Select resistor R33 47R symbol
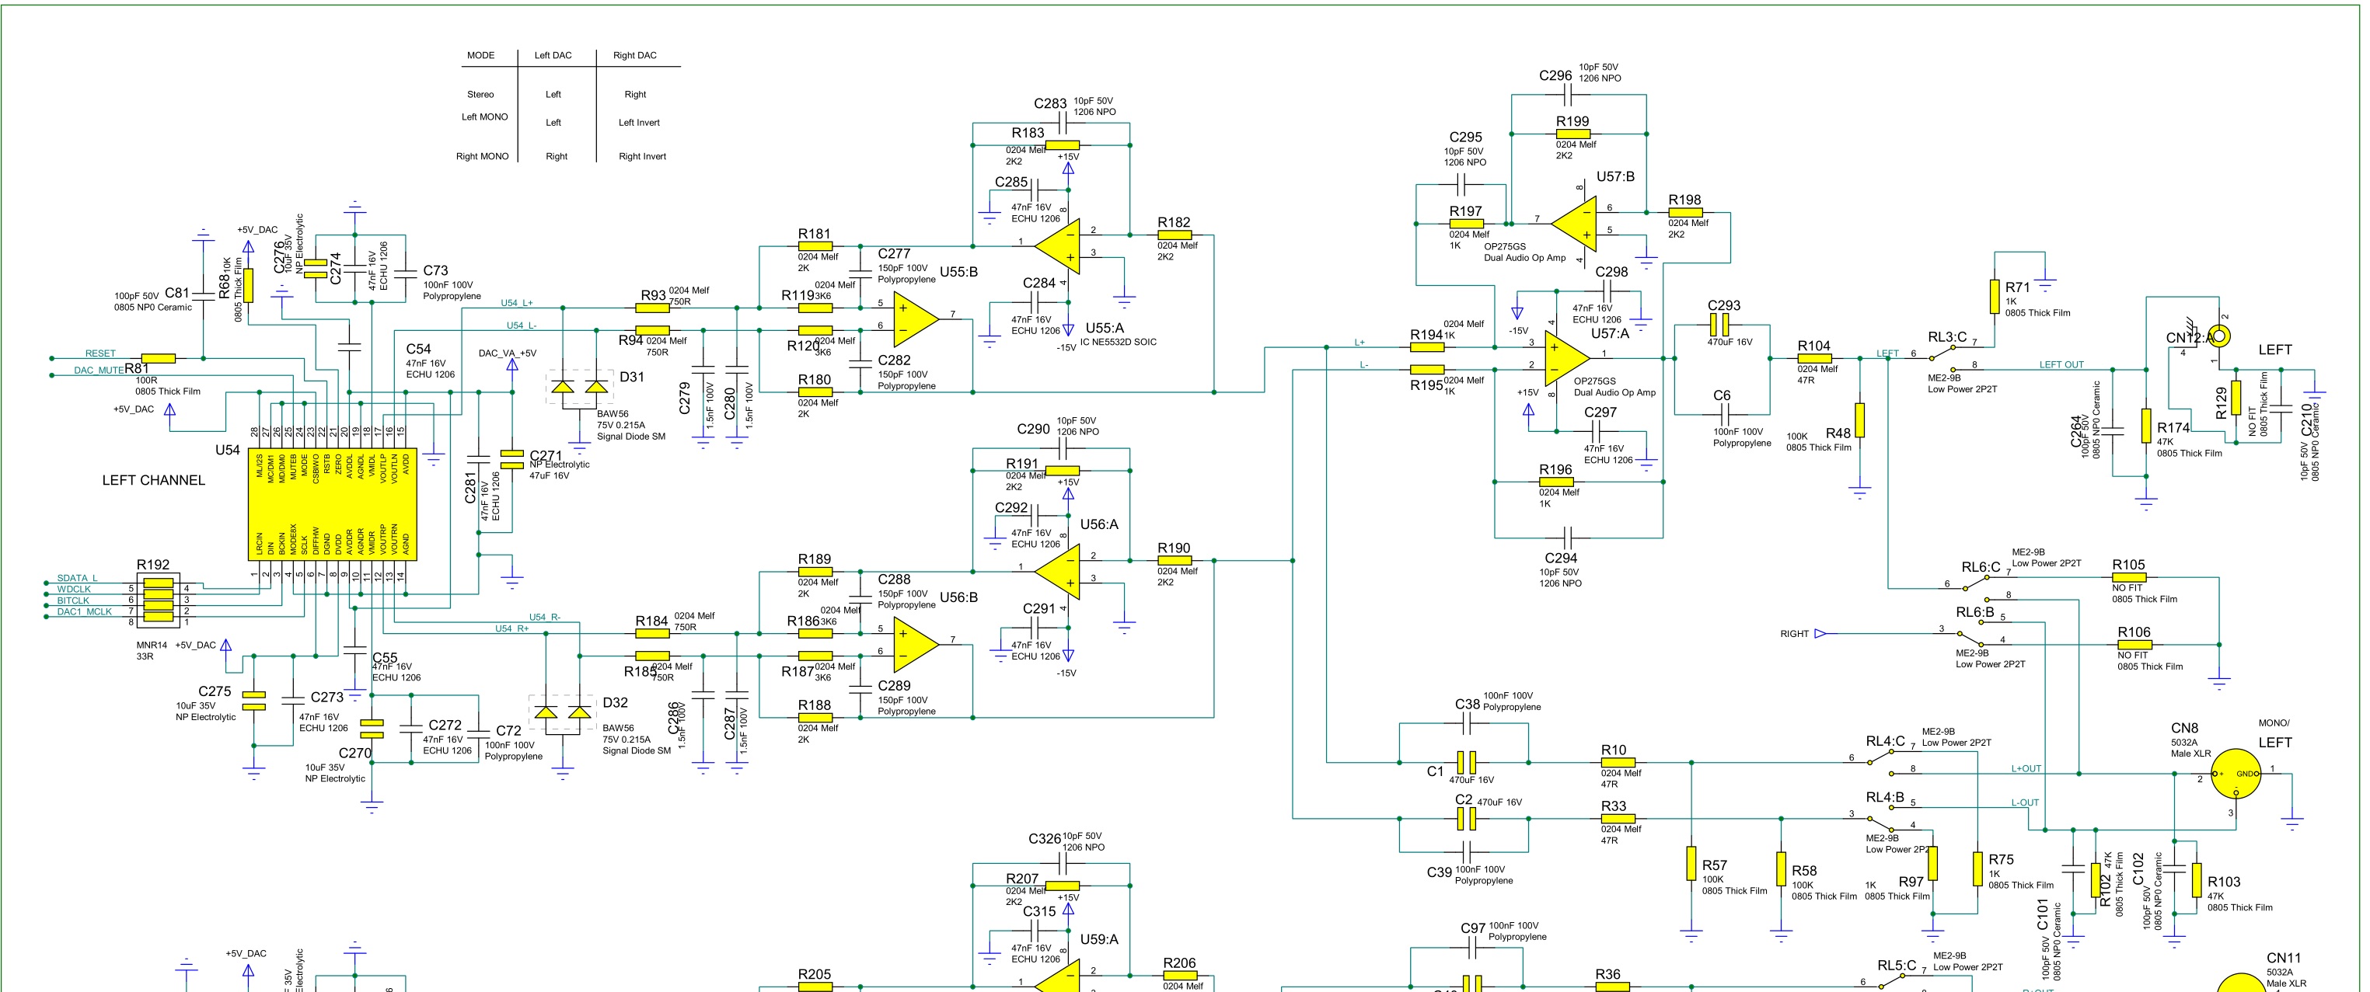Screen dimensions: 2370x992 [x=1618, y=818]
